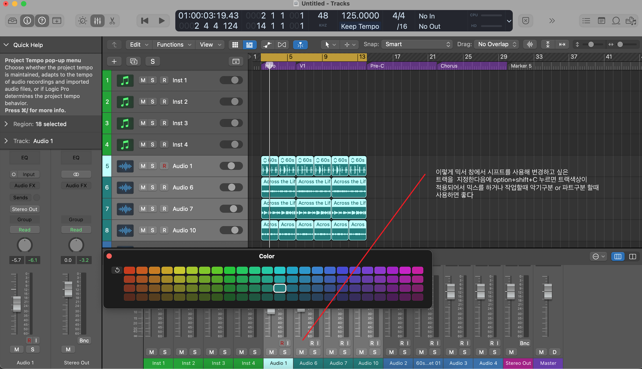Toggle Quick Help question mark button
This screenshot has height=369, width=642.
click(42, 20)
